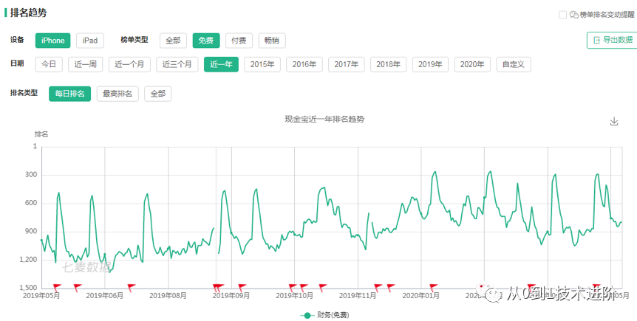Open the 自定义 custom date range
Viewport: 637px width, 321px height.
coord(514,64)
